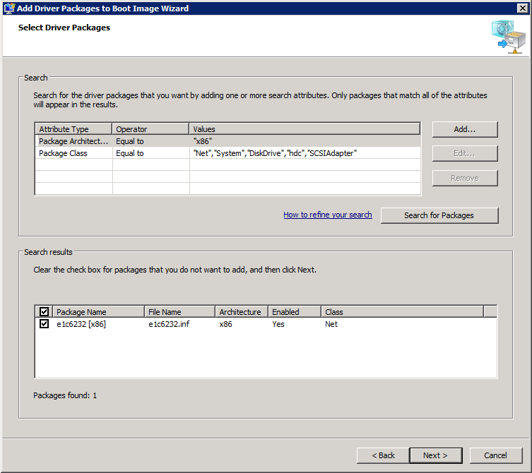This screenshot has height=473, width=532.
Task: Click the wizard icon in title bar
Action: [8, 8]
